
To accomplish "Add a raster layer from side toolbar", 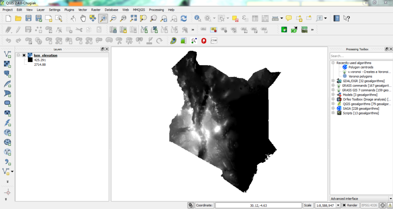I will 7,64.
